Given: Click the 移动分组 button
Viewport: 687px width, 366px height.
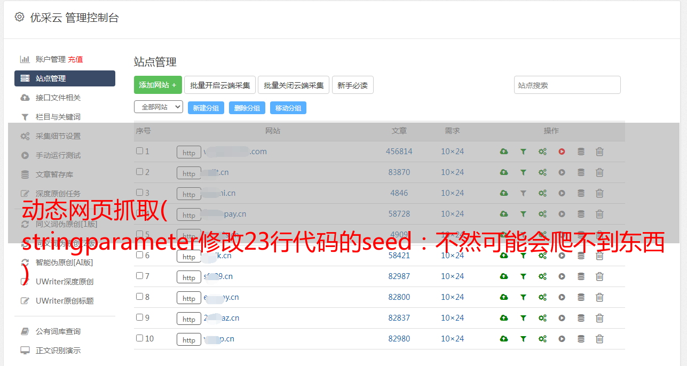Looking at the screenshot, I should (288, 108).
